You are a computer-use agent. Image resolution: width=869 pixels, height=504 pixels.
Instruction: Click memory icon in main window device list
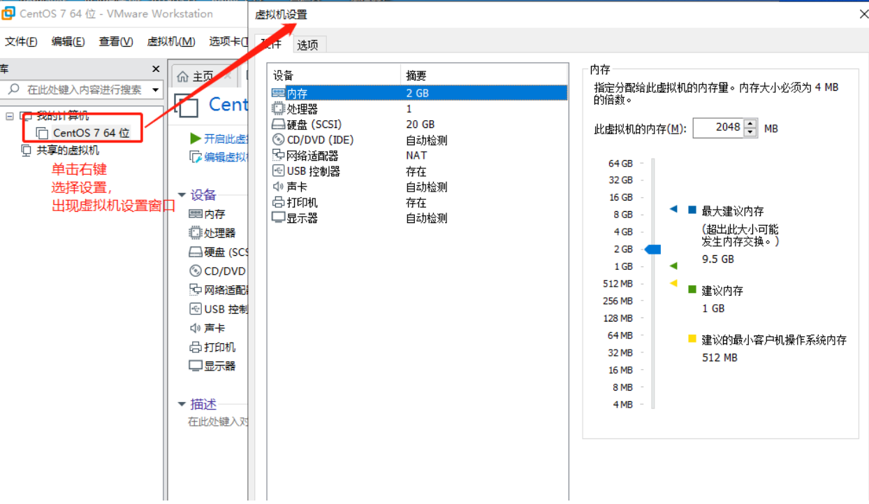196,214
